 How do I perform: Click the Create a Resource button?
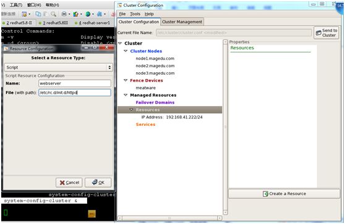click(284, 194)
